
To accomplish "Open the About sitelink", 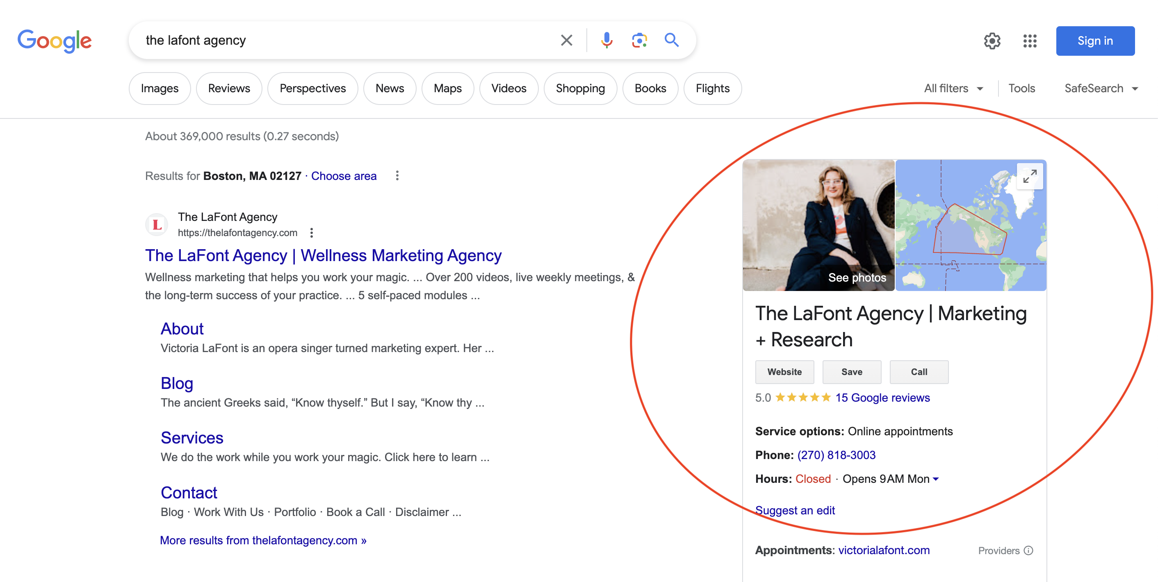I will pyautogui.click(x=182, y=329).
